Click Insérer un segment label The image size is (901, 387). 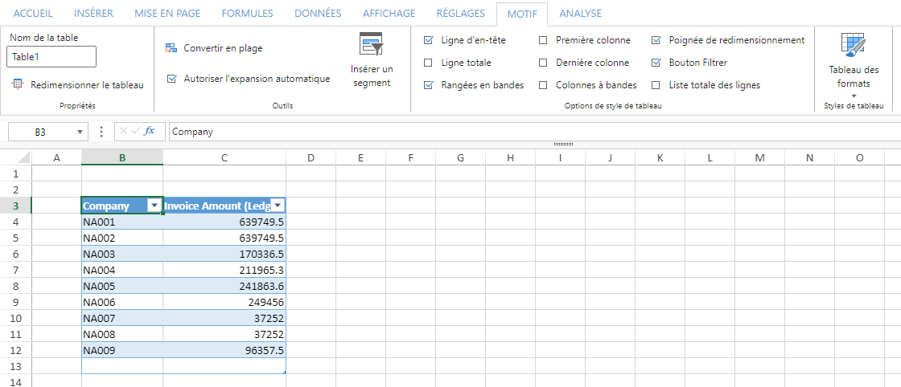(372, 75)
